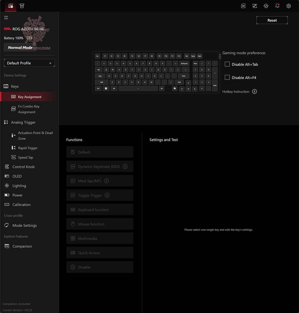The image size is (299, 313).
Task: Enable the Disable Alt+F4 checkbox
Action: pyautogui.click(x=227, y=77)
